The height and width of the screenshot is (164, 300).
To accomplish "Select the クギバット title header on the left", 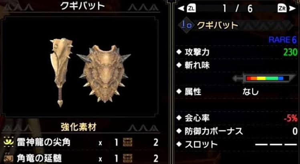I will pyautogui.click(x=83, y=6).
